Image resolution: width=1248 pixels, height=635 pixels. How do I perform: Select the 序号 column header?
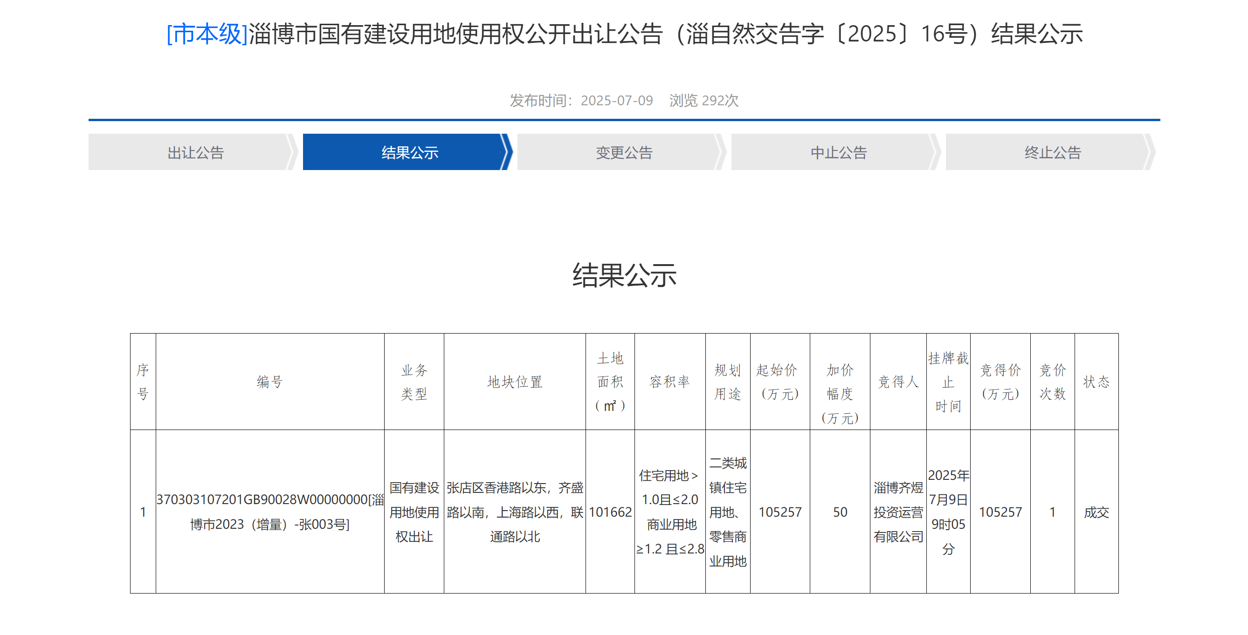point(143,382)
